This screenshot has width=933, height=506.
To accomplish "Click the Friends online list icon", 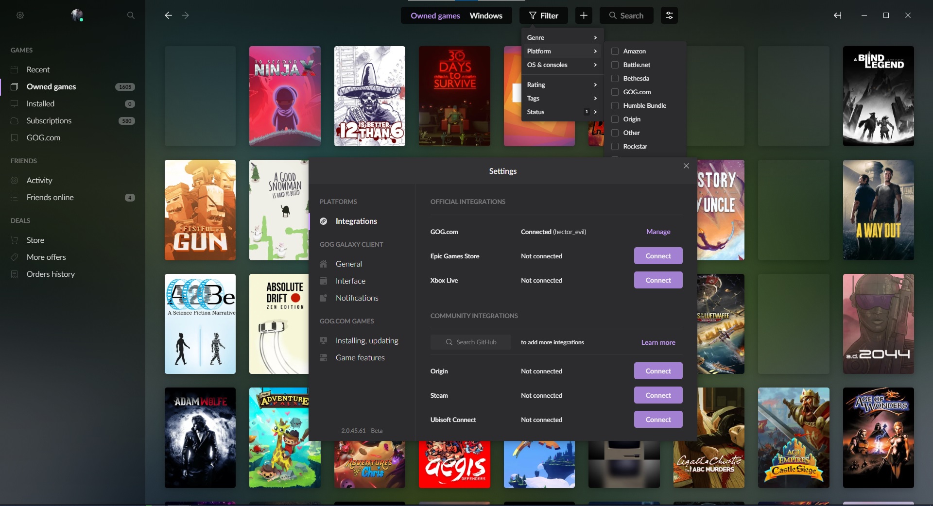I will [x=15, y=197].
